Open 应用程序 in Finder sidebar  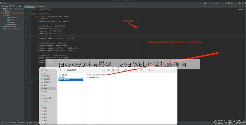[x=48, y=82]
